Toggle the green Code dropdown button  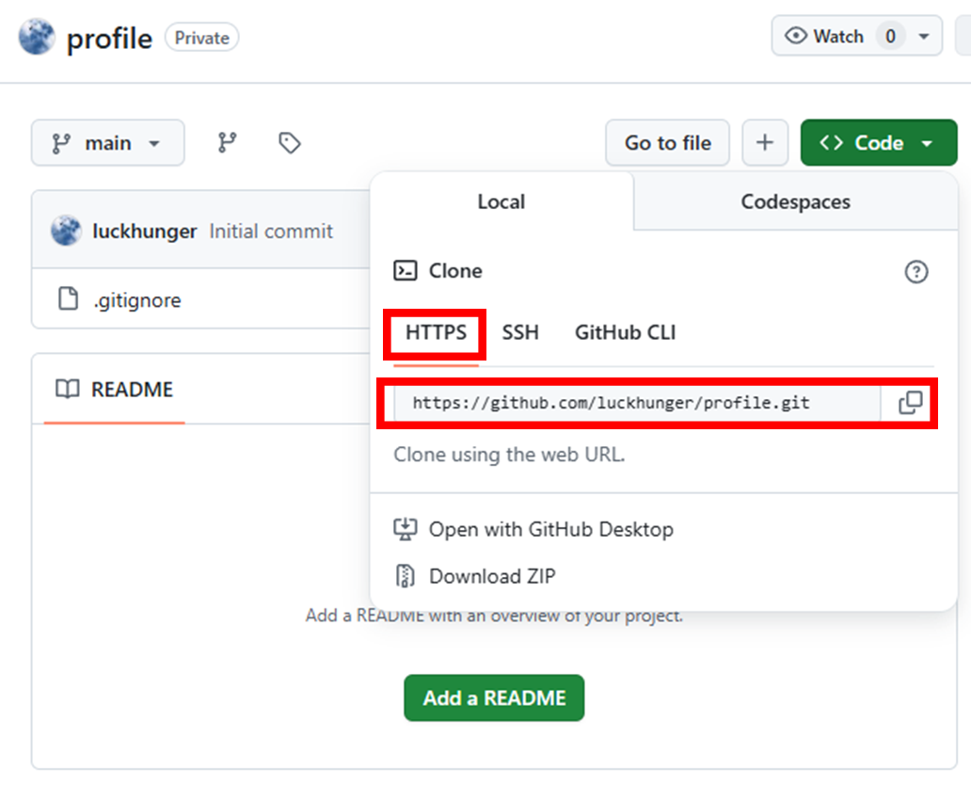pos(879,143)
